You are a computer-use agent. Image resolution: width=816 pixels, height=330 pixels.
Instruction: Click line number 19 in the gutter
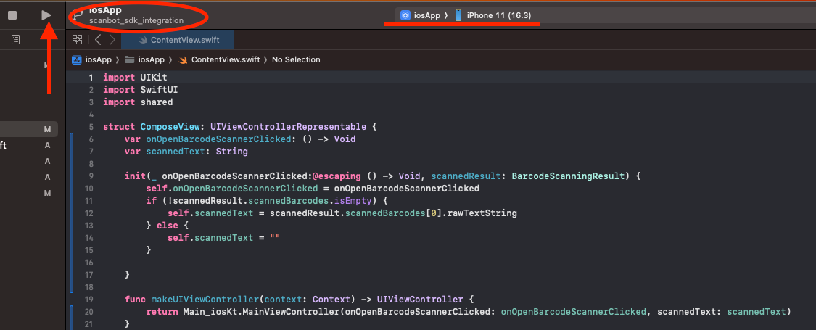click(x=89, y=300)
